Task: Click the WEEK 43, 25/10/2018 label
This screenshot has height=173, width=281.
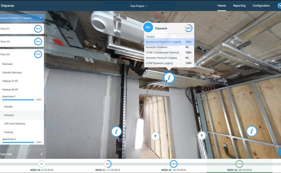Action: coord(239,170)
